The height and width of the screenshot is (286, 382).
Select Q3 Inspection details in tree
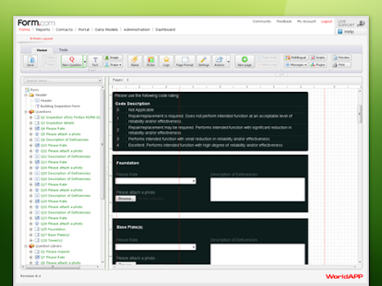pos(57,123)
